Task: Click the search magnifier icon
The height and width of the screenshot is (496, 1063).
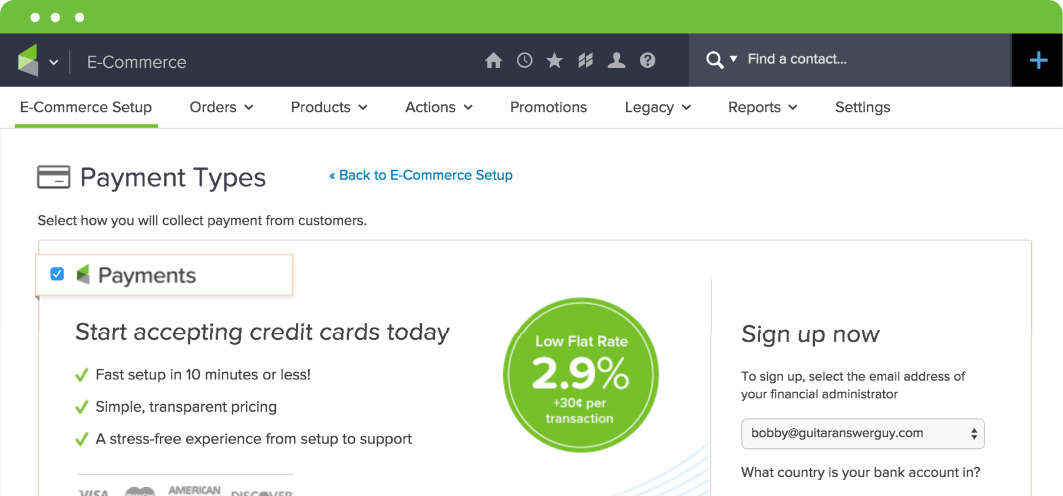Action: coord(714,59)
